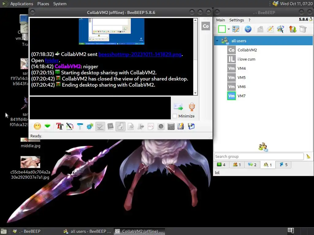Click the edit profile icon in the BeeBEEP toolbar

[x=236, y=29]
